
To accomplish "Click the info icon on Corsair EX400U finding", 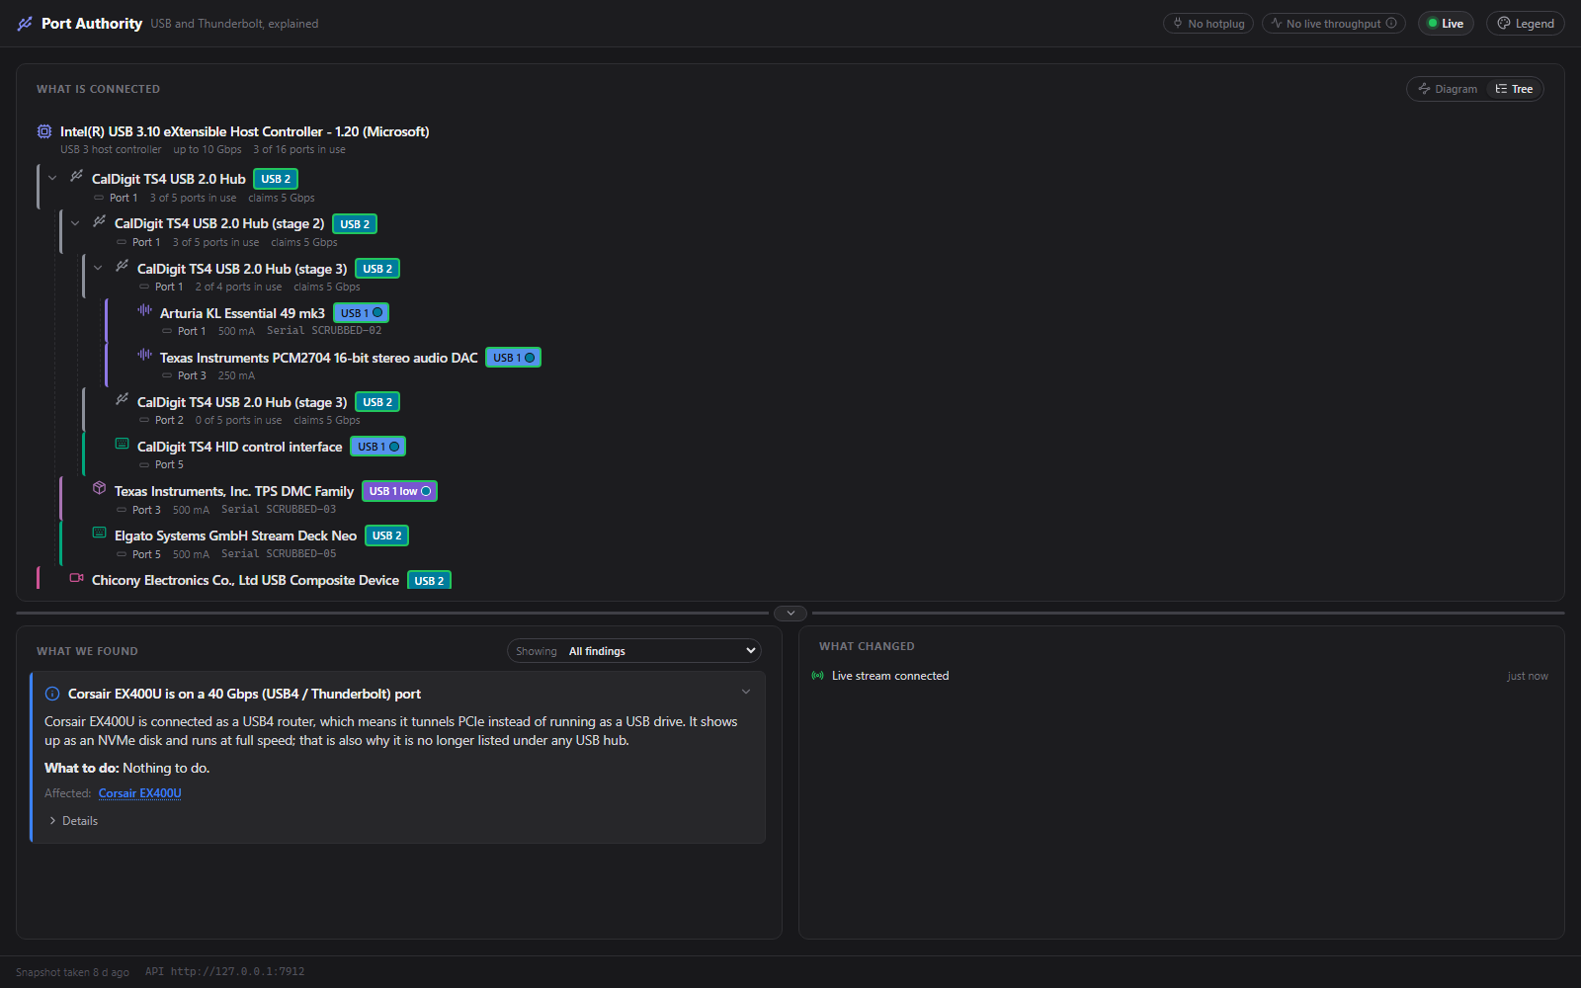I will tap(52, 695).
